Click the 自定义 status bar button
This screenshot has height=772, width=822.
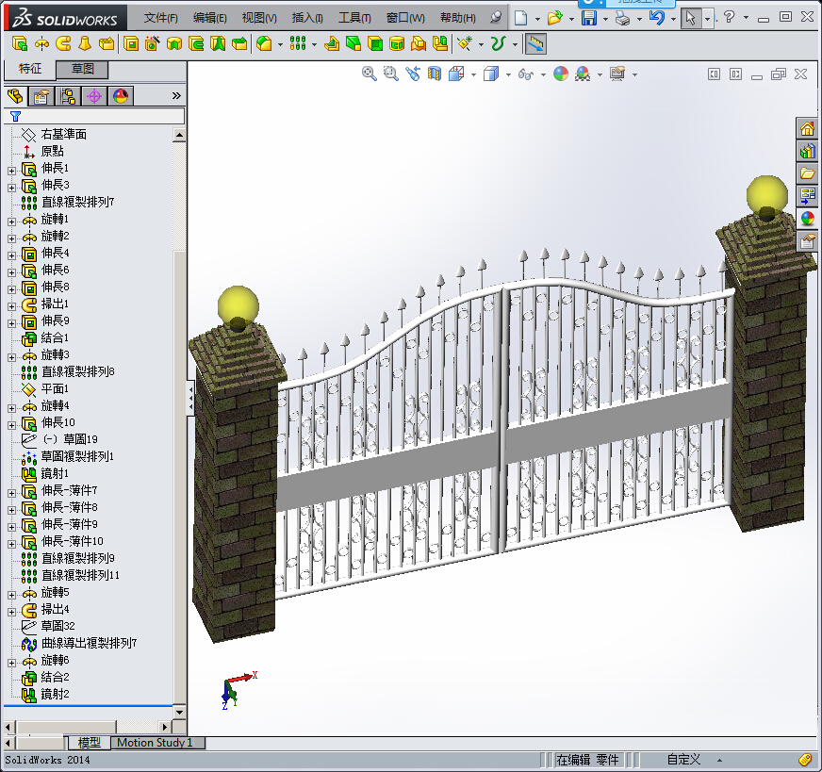click(x=682, y=759)
